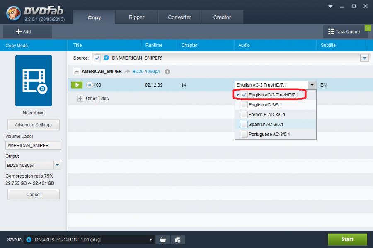Click the Compression ratio:75% text
This screenshot has width=373, height=248.
tap(29, 176)
